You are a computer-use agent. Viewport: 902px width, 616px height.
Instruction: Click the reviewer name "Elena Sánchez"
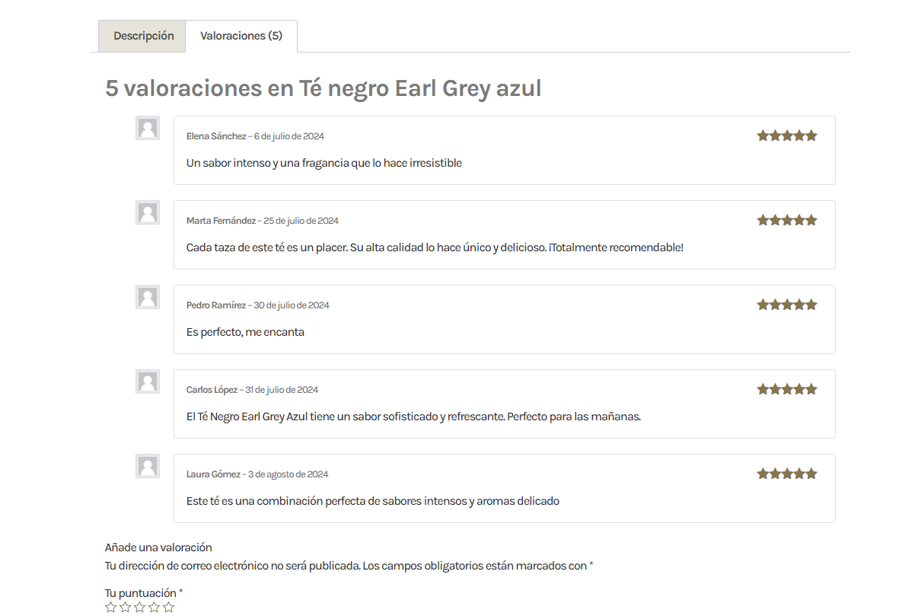tap(216, 136)
